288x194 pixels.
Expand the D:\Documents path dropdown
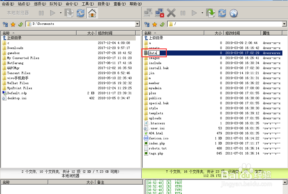pyautogui.click(x=137, y=24)
